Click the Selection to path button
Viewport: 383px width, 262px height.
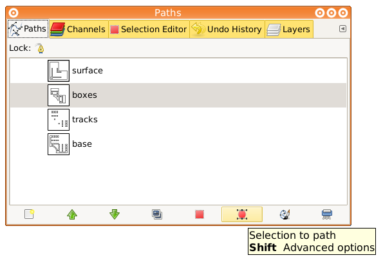click(x=242, y=214)
